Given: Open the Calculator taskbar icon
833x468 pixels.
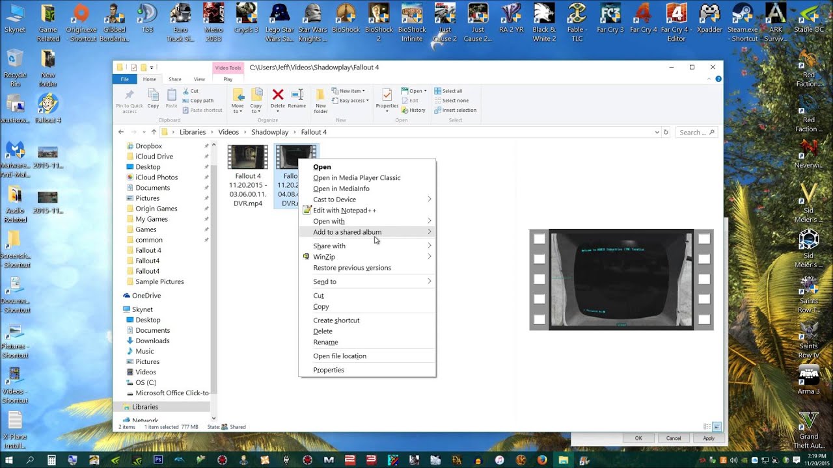Looking at the screenshot, I should pyautogui.click(x=51, y=460).
